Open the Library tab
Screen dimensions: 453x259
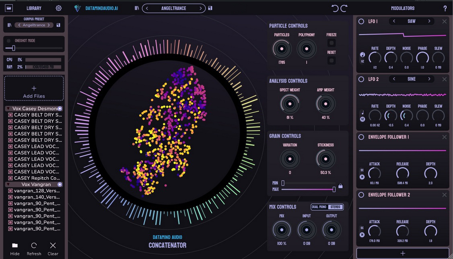click(x=34, y=8)
